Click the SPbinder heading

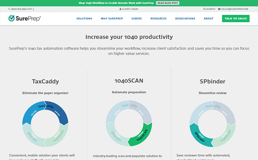(212, 82)
